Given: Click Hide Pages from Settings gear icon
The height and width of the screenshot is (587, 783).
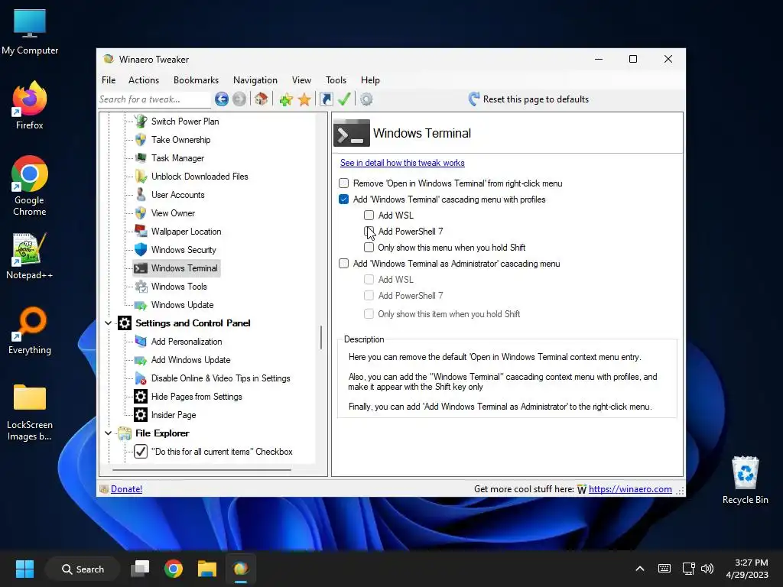Looking at the screenshot, I should 141,397.
